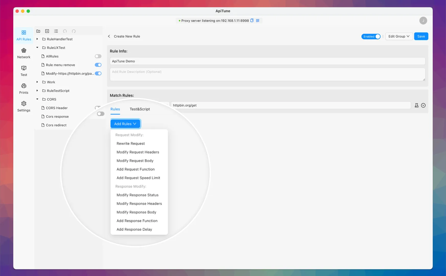Click the add new rule plus icon
This screenshot has width=446, height=276.
pos(47,31)
